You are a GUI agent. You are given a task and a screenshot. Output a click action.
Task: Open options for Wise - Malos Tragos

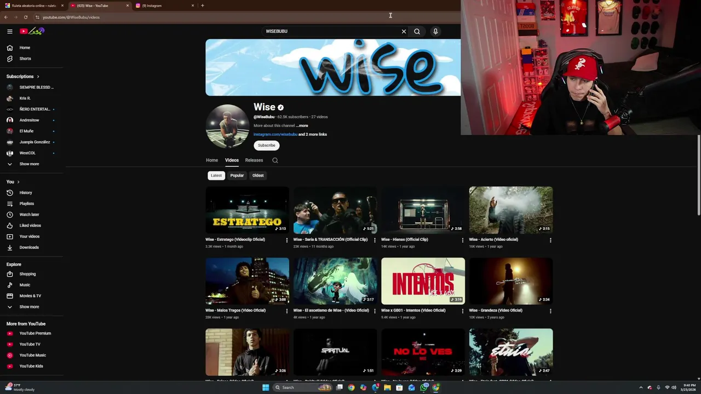click(x=286, y=311)
